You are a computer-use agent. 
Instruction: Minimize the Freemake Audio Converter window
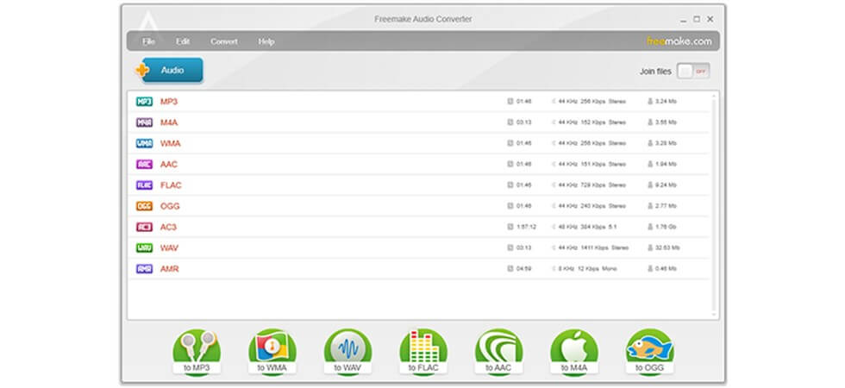click(x=683, y=19)
